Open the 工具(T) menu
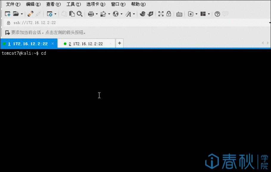The height and width of the screenshot is (172, 271). [x=74, y=4]
